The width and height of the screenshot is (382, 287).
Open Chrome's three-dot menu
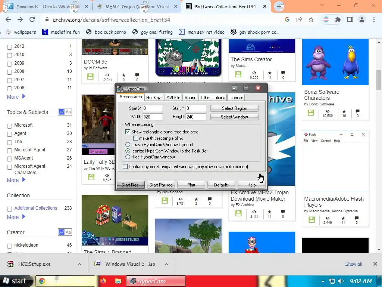click(374, 20)
